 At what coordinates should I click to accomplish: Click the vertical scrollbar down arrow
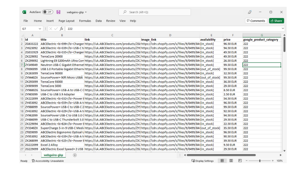[x=284, y=151]
